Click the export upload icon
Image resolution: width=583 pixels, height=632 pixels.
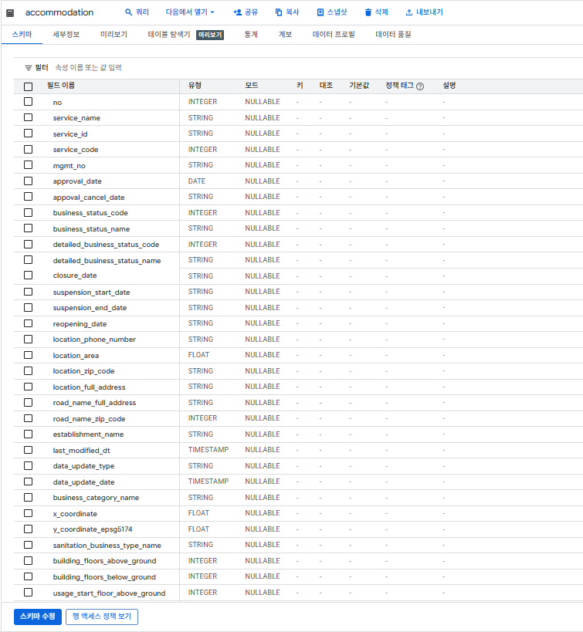coord(409,12)
